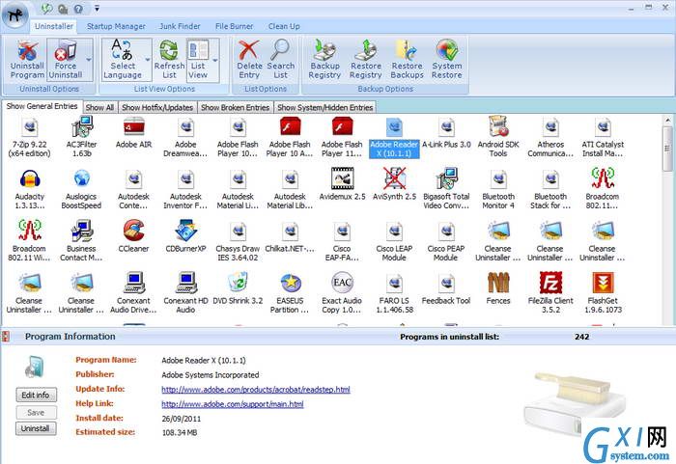Select the Bigasoft Total Video Converter entry

[446, 189]
